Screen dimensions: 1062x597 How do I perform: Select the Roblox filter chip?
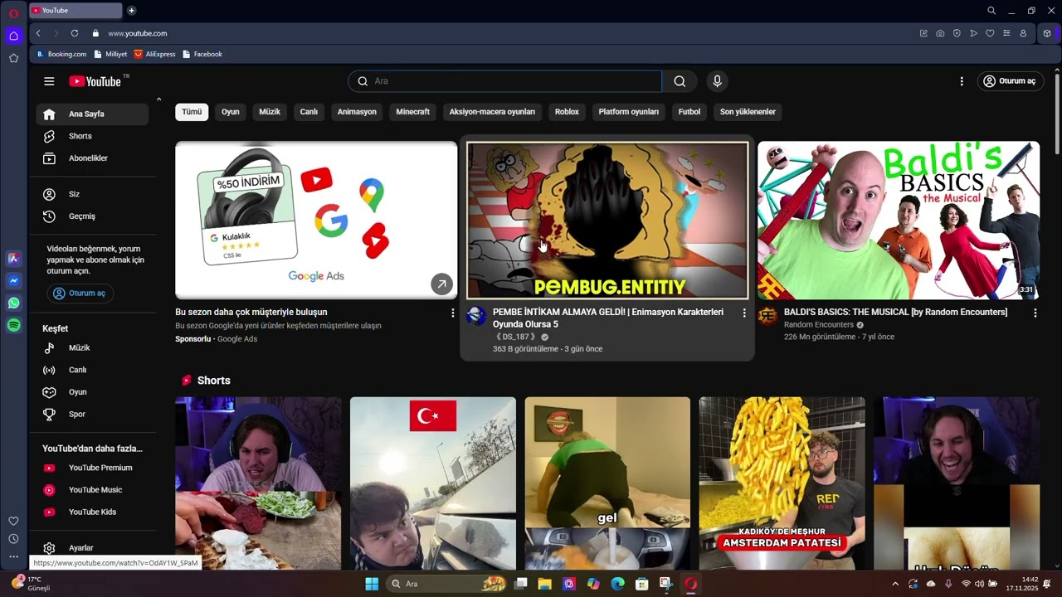click(x=567, y=112)
